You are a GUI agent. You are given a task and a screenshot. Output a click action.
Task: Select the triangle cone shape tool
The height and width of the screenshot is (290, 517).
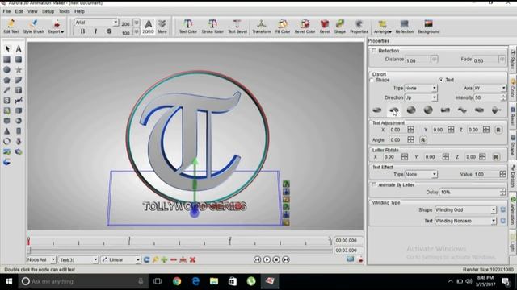(7, 130)
